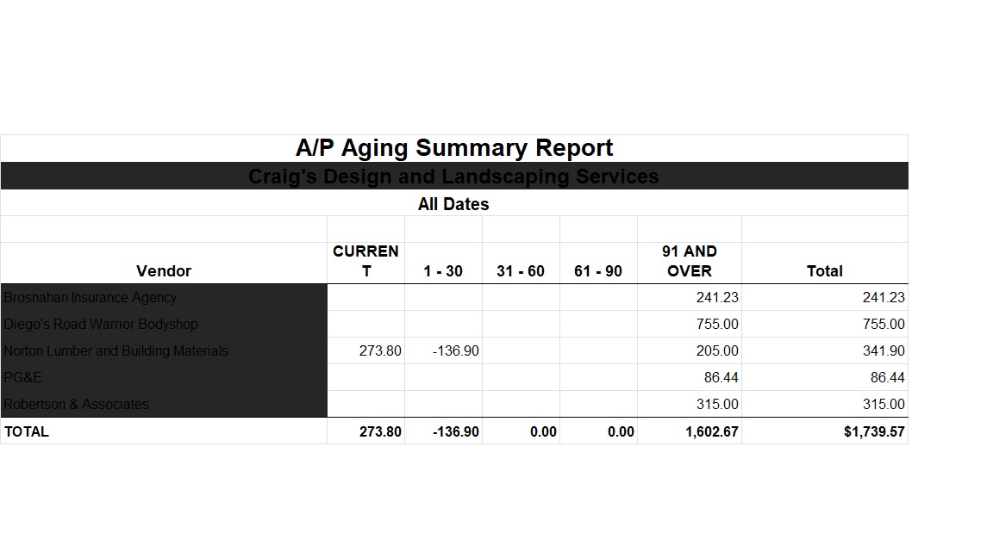993x558 pixels.
Task: Select the PG&E vendor cell
Action: [x=23, y=377]
